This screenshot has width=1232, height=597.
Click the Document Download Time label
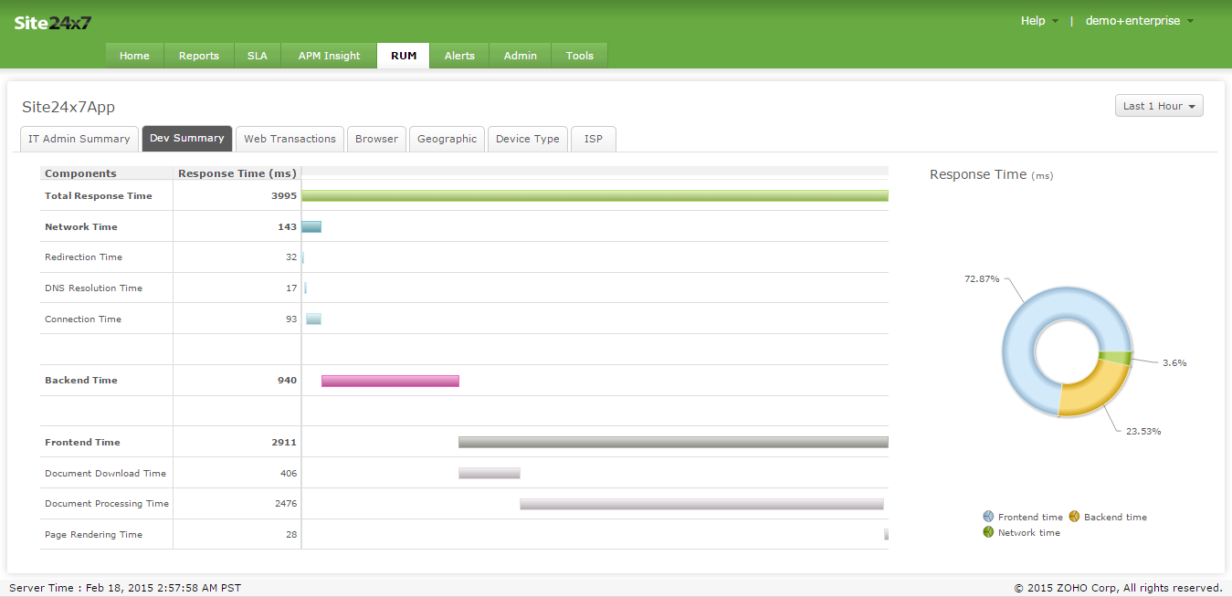tap(105, 474)
